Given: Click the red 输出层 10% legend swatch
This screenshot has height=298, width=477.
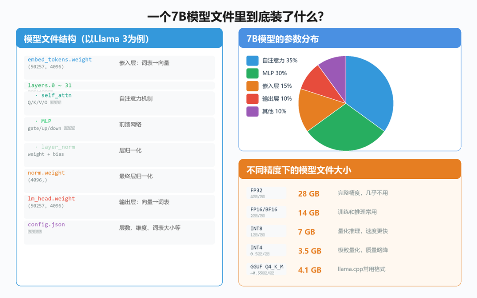Looking at the screenshot, I should [252, 99].
